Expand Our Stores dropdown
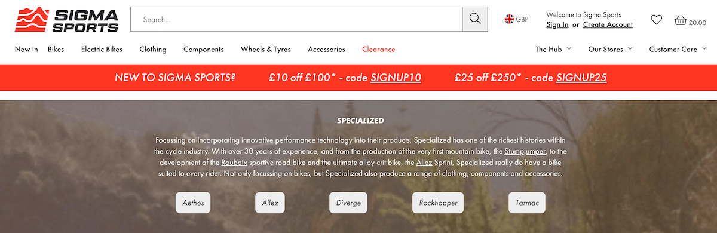 pos(610,49)
